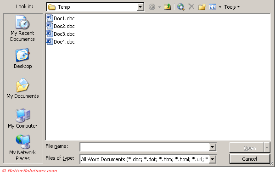
Task: Select the Doc1.doc file icon
Action: click(x=50, y=18)
